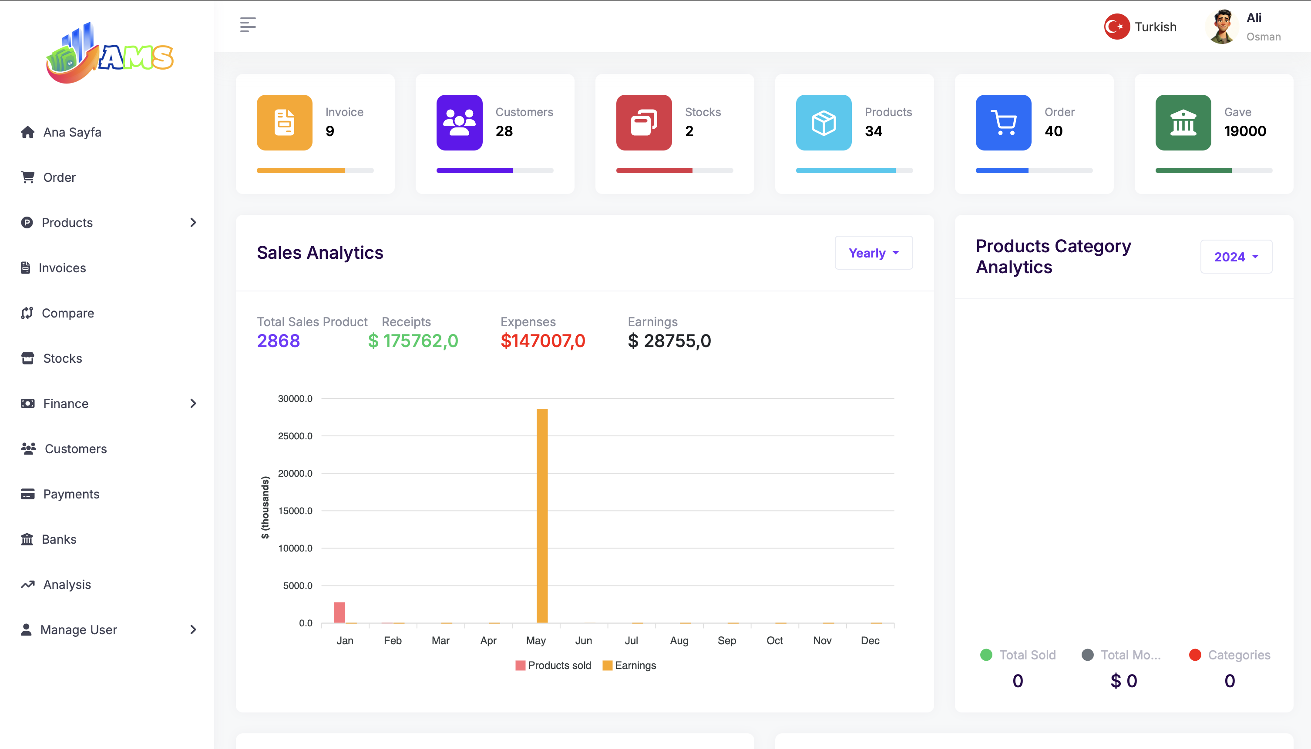This screenshot has height=749, width=1311.
Task: Open Analysis page from sidebar
Action: tap(67, 585)
